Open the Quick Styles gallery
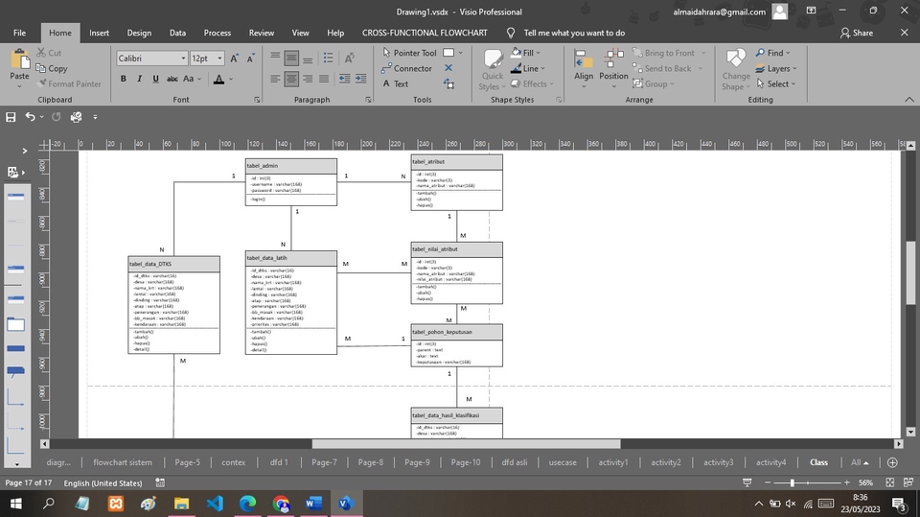The image size is (920, 517). [x=493, y=70]
